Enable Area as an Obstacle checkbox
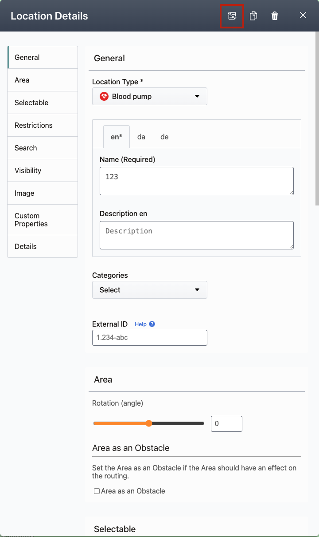 click(x=97, y=491)
